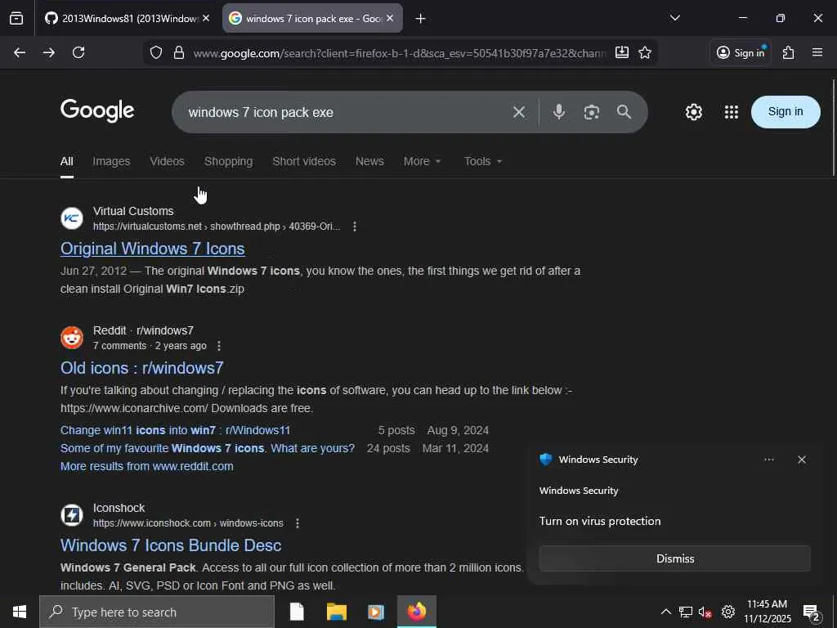
Task: Submit search with the magnifying glass icon
Action: [624, 111]
